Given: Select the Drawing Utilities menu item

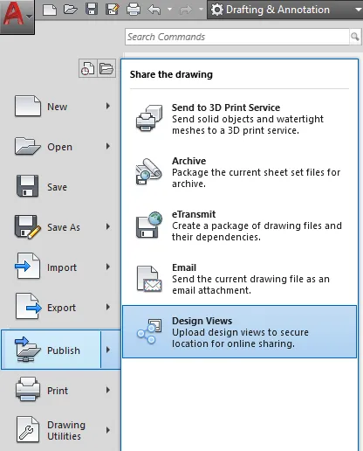Looking at the screenshot, I should coord(60,430).
